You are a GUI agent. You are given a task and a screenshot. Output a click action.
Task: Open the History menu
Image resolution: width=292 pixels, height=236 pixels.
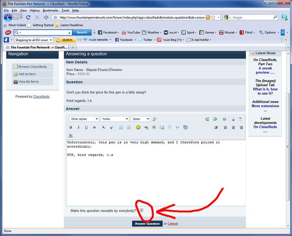pyautogui.click(x=35, y=10)
